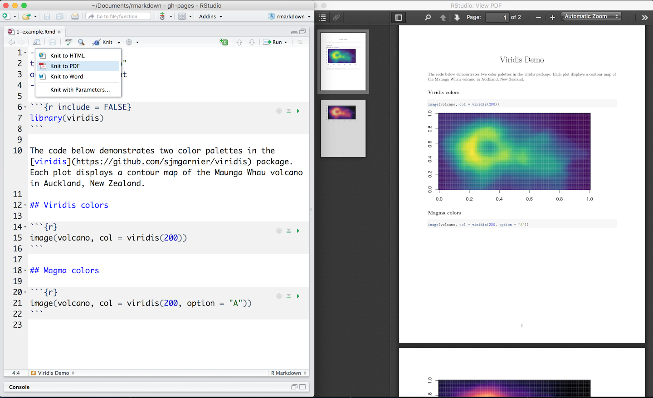Insert a new code chunk with green +C icon
Viewport: 653px width, 398px height.
(x=224, y=42)
